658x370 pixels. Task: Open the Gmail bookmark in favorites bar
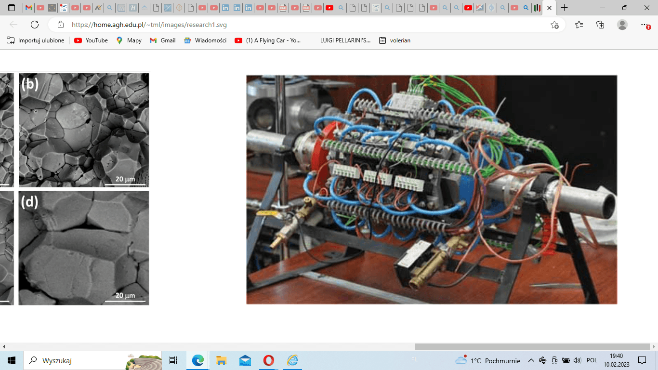[x=163, y=40]
